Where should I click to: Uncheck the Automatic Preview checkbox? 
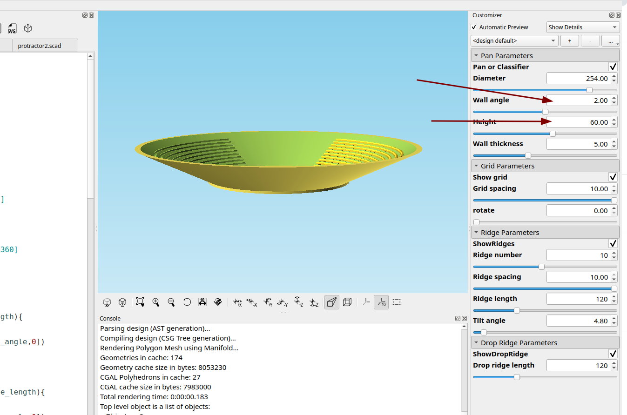[474, 27]
